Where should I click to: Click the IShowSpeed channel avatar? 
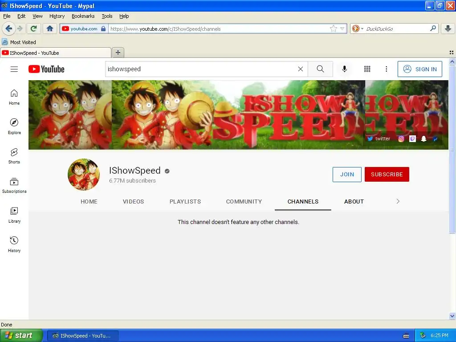pos(83,175)
